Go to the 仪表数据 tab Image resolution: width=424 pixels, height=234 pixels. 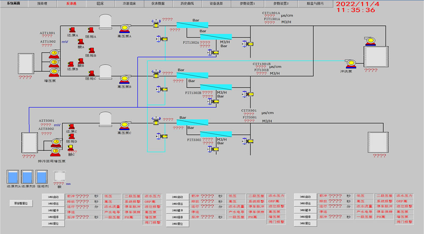[x=158, y=3]
